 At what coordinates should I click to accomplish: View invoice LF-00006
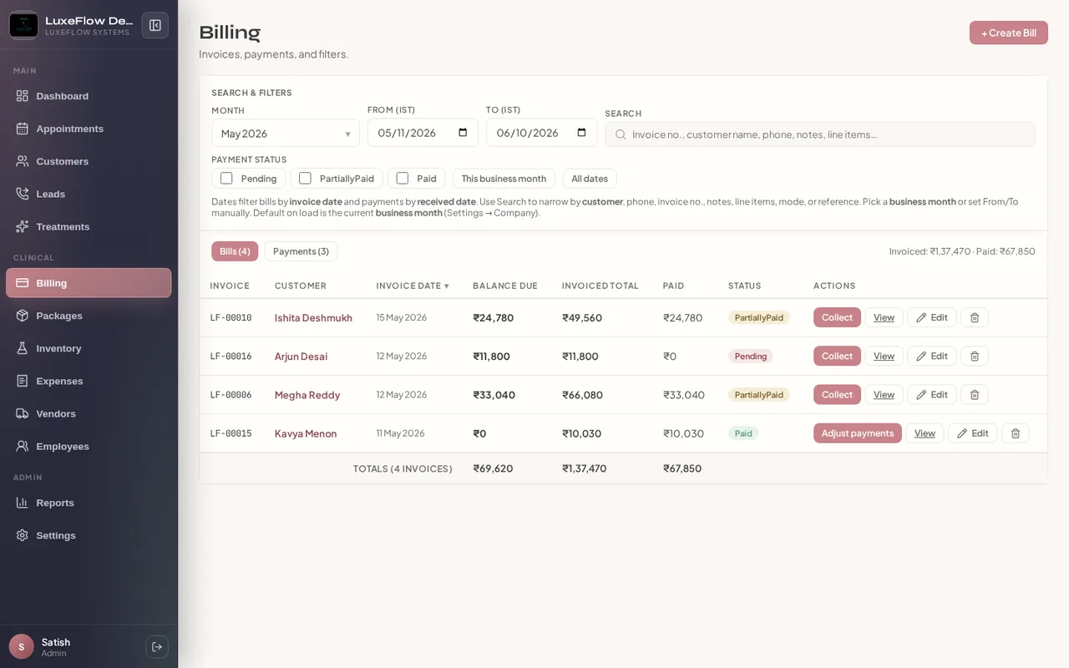884,394
